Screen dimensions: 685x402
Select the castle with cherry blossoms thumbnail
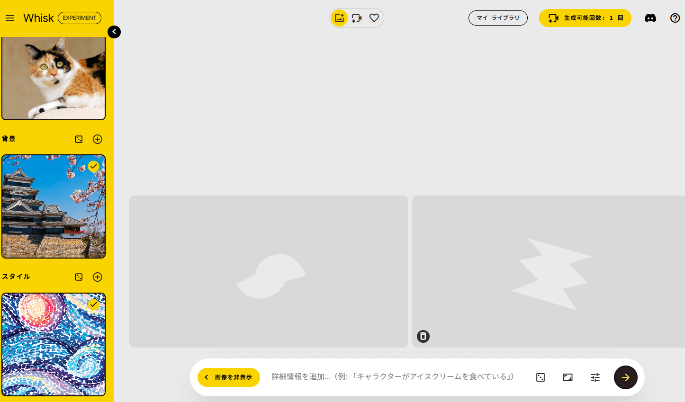[x=54, y=206]
